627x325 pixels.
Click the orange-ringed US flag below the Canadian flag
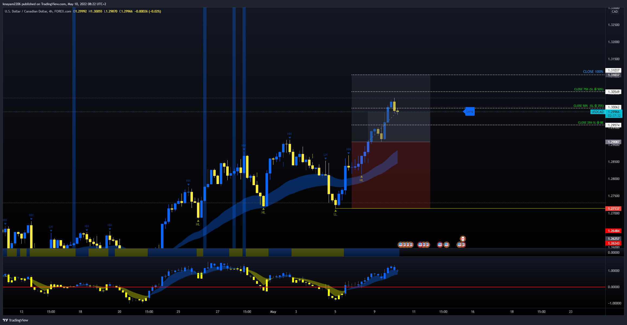460,245
